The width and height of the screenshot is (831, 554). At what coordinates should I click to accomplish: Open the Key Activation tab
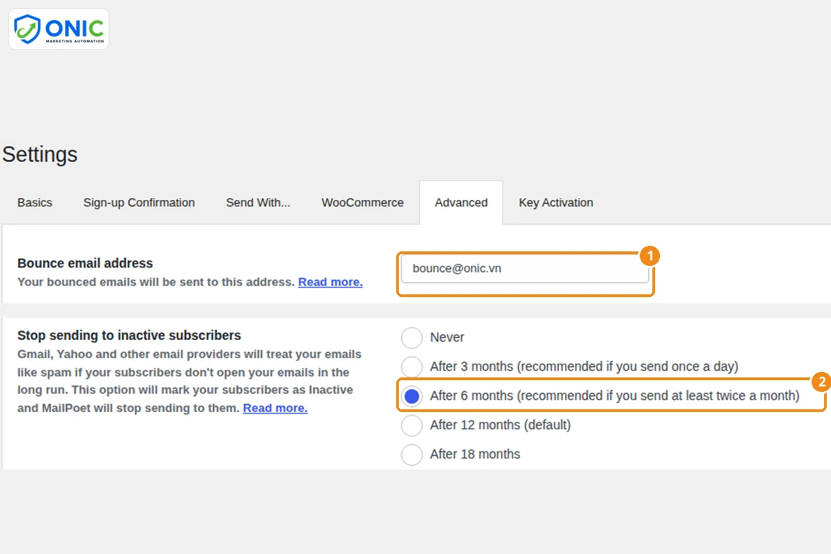point(556,203)
